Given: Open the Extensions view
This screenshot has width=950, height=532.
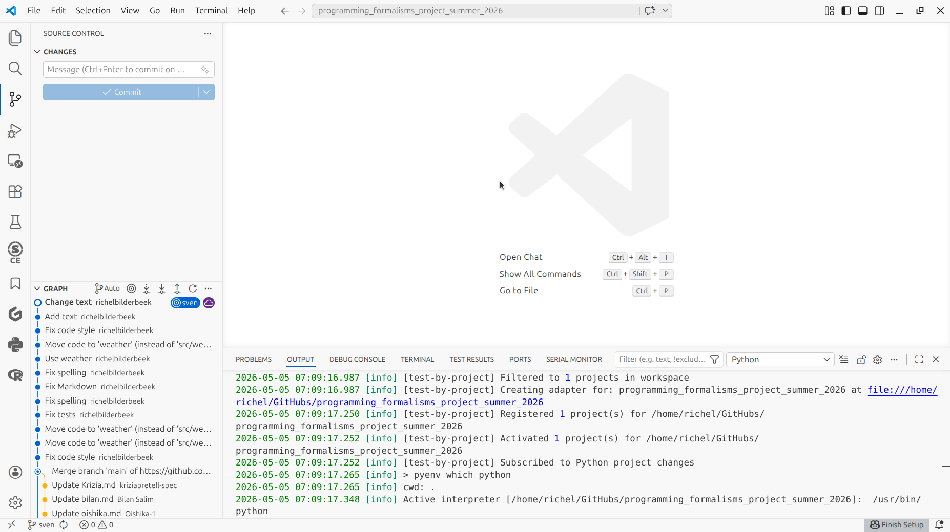Looking at the screenshot, I should click(x=15, y=191).
